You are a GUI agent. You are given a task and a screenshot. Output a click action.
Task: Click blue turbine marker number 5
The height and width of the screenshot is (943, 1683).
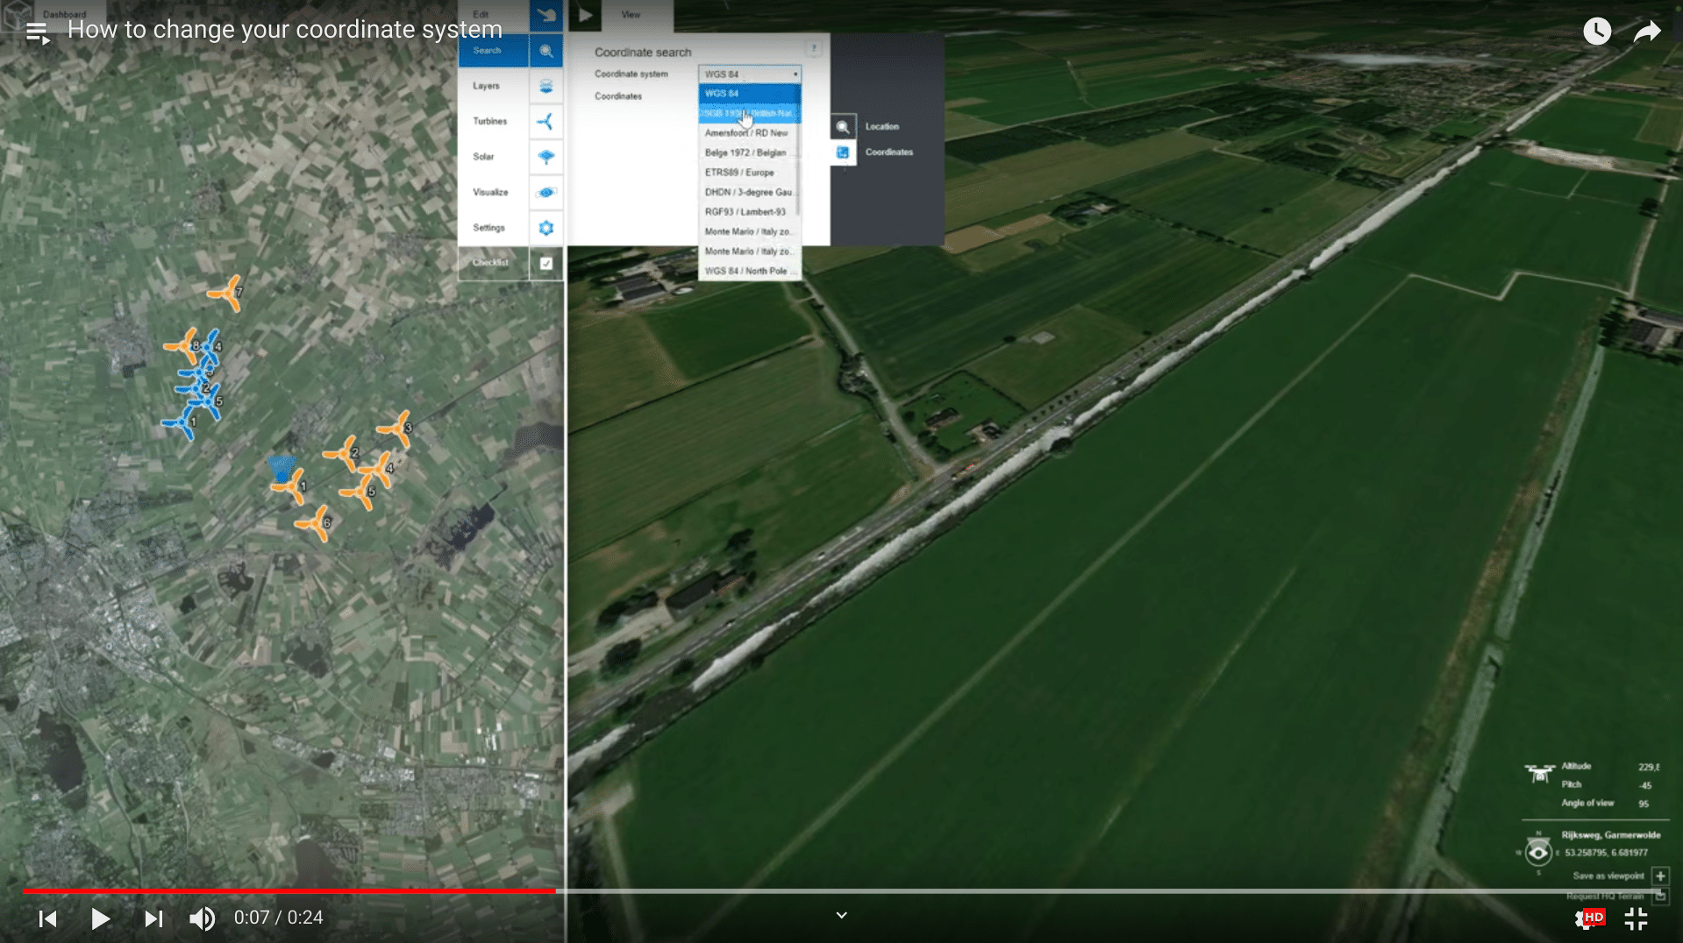point(205,403)
